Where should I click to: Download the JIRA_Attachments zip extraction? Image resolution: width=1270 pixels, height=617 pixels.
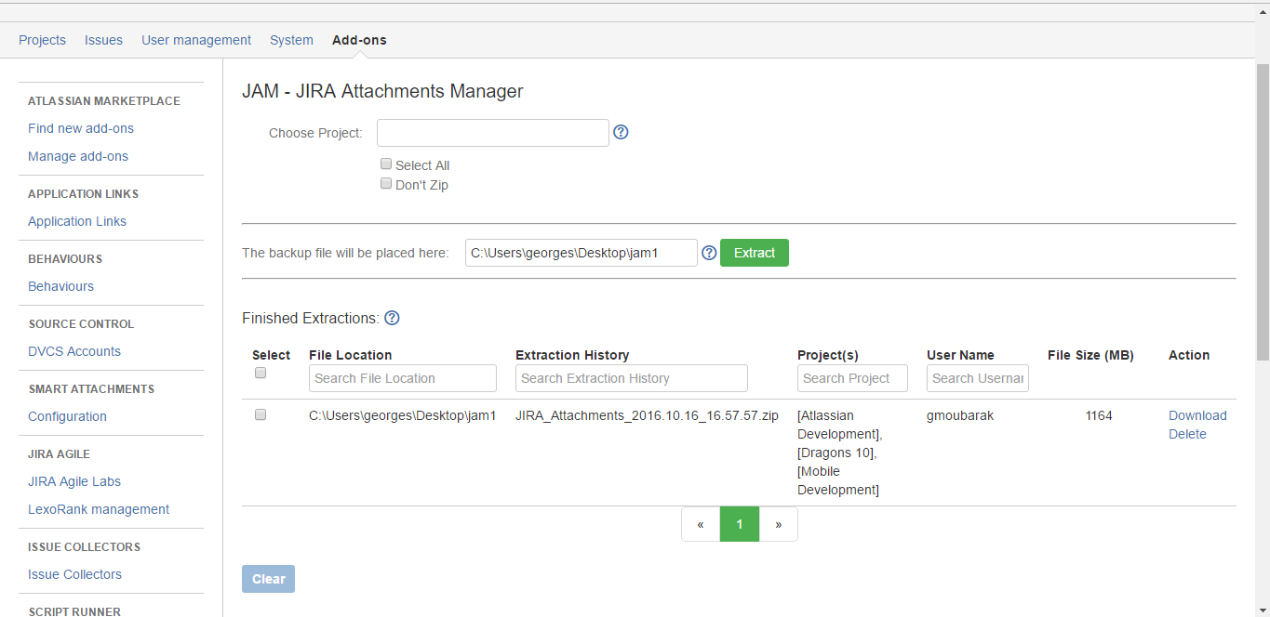[1197, 415]
